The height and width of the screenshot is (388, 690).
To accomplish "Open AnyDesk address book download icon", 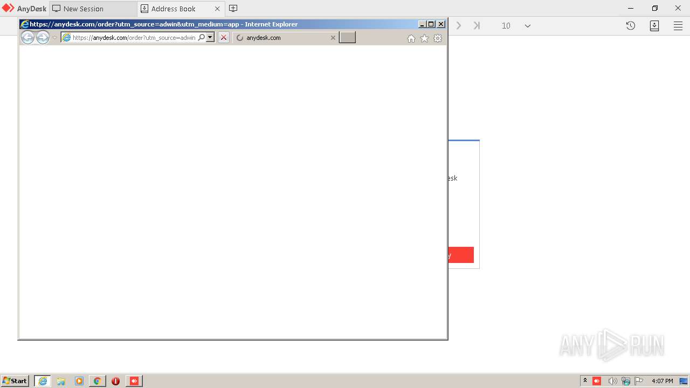I will click(654, 25).
